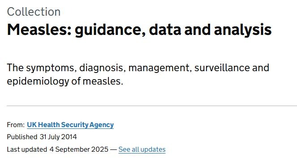This screenshot has width=297, height=162.
Task: Click the 4 September 2025 date
Action: [x=79, y=149]
